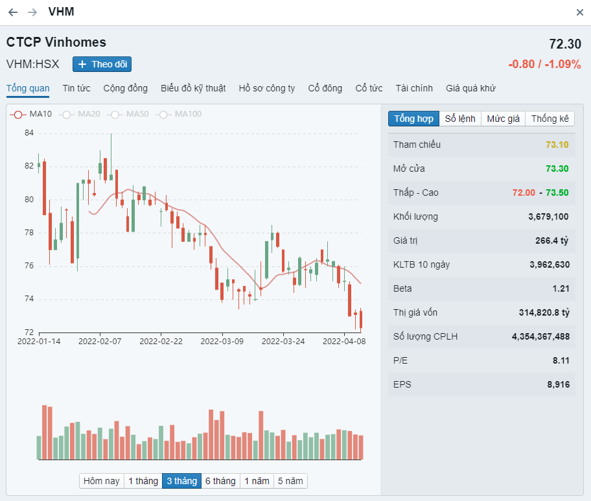The width and height of the screenshot is (591, 501).
Task: Click the Thị giá vốn value 314,820.8 tỷ
Action: pyautogui.click(x=544, y=312)
